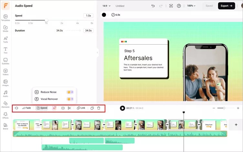Open the Subtitles sidebar panel
The image size is (243, 152).
[5, 61]
